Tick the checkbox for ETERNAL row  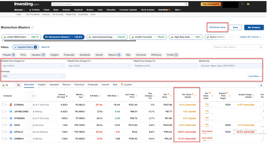tap(3, 105)
